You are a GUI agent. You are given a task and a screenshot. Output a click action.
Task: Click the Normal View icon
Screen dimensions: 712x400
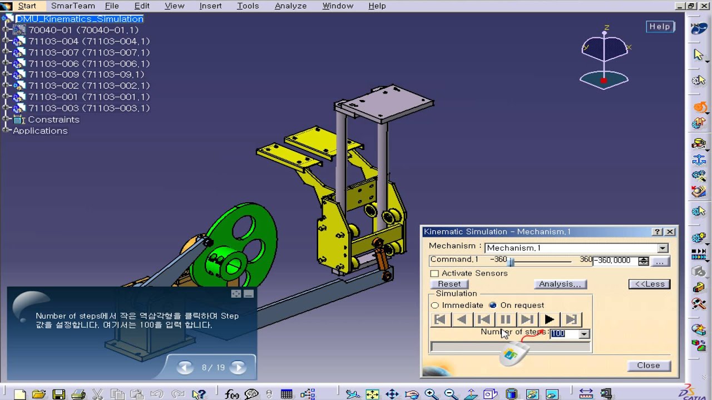click(471, 394)
